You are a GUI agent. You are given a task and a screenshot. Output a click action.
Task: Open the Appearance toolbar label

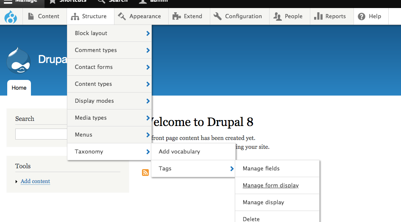(x=145, y=16)
